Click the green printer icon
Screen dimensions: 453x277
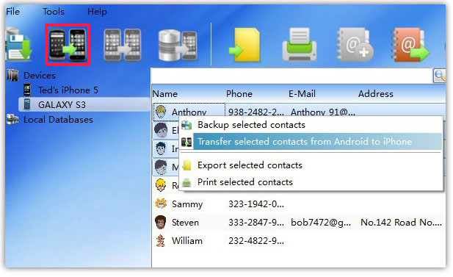[x=300, y=44]
